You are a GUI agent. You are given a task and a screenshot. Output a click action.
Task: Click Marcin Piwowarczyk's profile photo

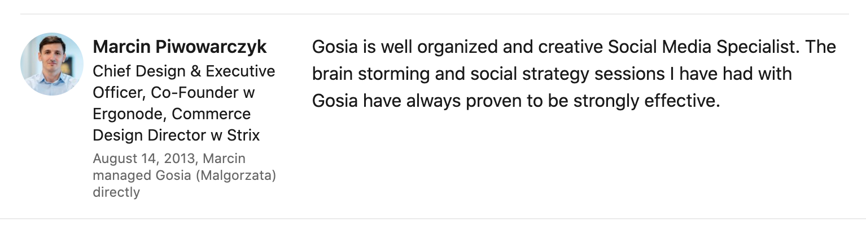coord(52,64)
